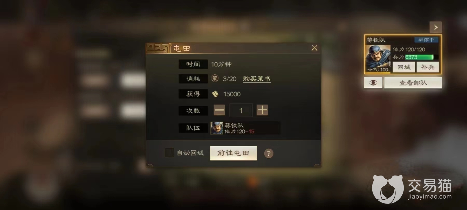Click the 补兵 button
467x210 pixels.
click(x=428, y=67)
